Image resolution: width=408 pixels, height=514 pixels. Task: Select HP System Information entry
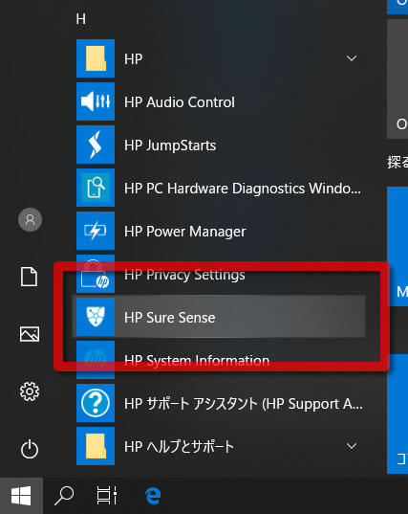(221, 360)
